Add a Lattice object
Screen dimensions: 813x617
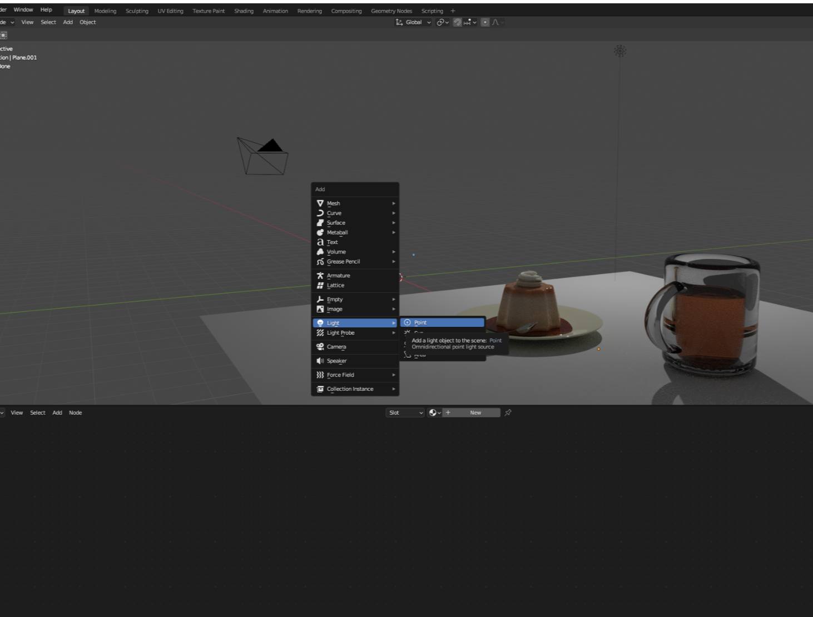(355, 285)
